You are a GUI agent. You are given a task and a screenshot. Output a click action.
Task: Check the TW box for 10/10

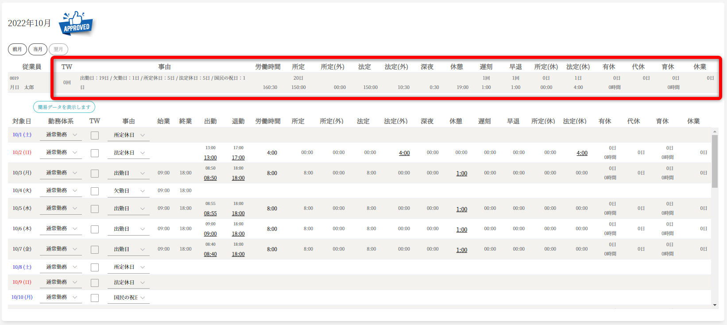[x=95, y=298]
